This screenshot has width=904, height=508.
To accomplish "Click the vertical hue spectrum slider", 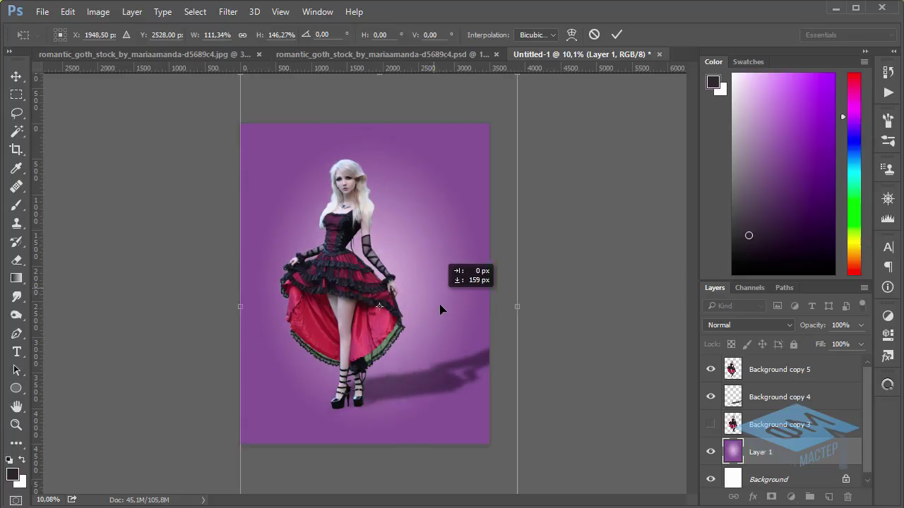I will (854, 174).
